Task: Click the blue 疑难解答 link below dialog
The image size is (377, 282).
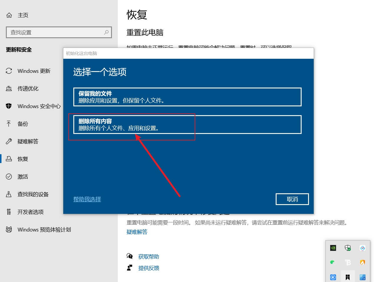Action: 137,232
